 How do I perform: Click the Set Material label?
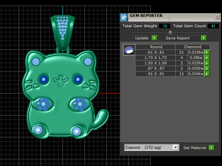pos(195,148)
